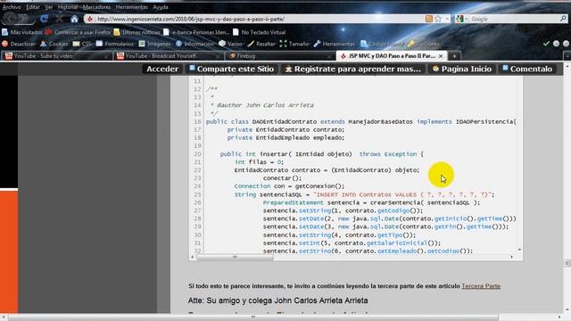Open the Marcadores menu

coord(96,7)
